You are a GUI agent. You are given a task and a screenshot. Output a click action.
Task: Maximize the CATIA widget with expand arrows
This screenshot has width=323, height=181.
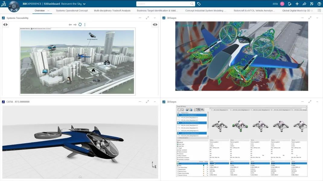tap(147, 102)
